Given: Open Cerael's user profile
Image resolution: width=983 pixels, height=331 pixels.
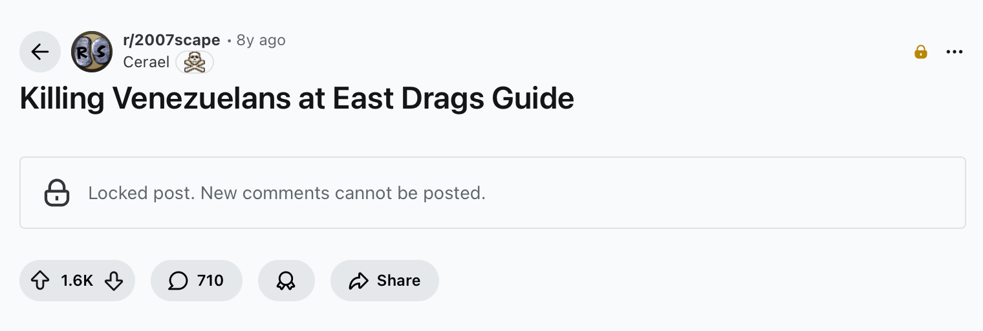Looking at the screenshot, I should pyautogui.click(x=146, y=62).
